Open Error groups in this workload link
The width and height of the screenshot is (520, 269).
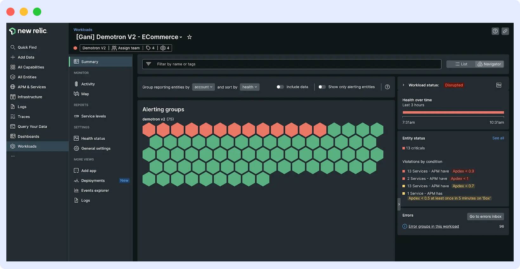pyautogui.click(x=433, y=226)
